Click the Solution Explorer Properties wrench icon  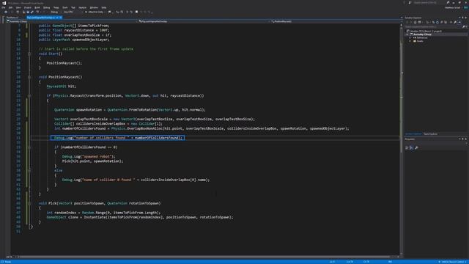coord(455,22)
